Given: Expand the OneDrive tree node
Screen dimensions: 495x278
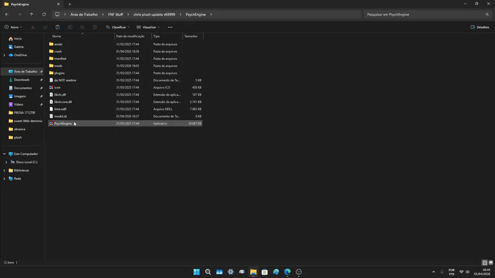Looking at the screenshot, I should (x=4, y=55).
